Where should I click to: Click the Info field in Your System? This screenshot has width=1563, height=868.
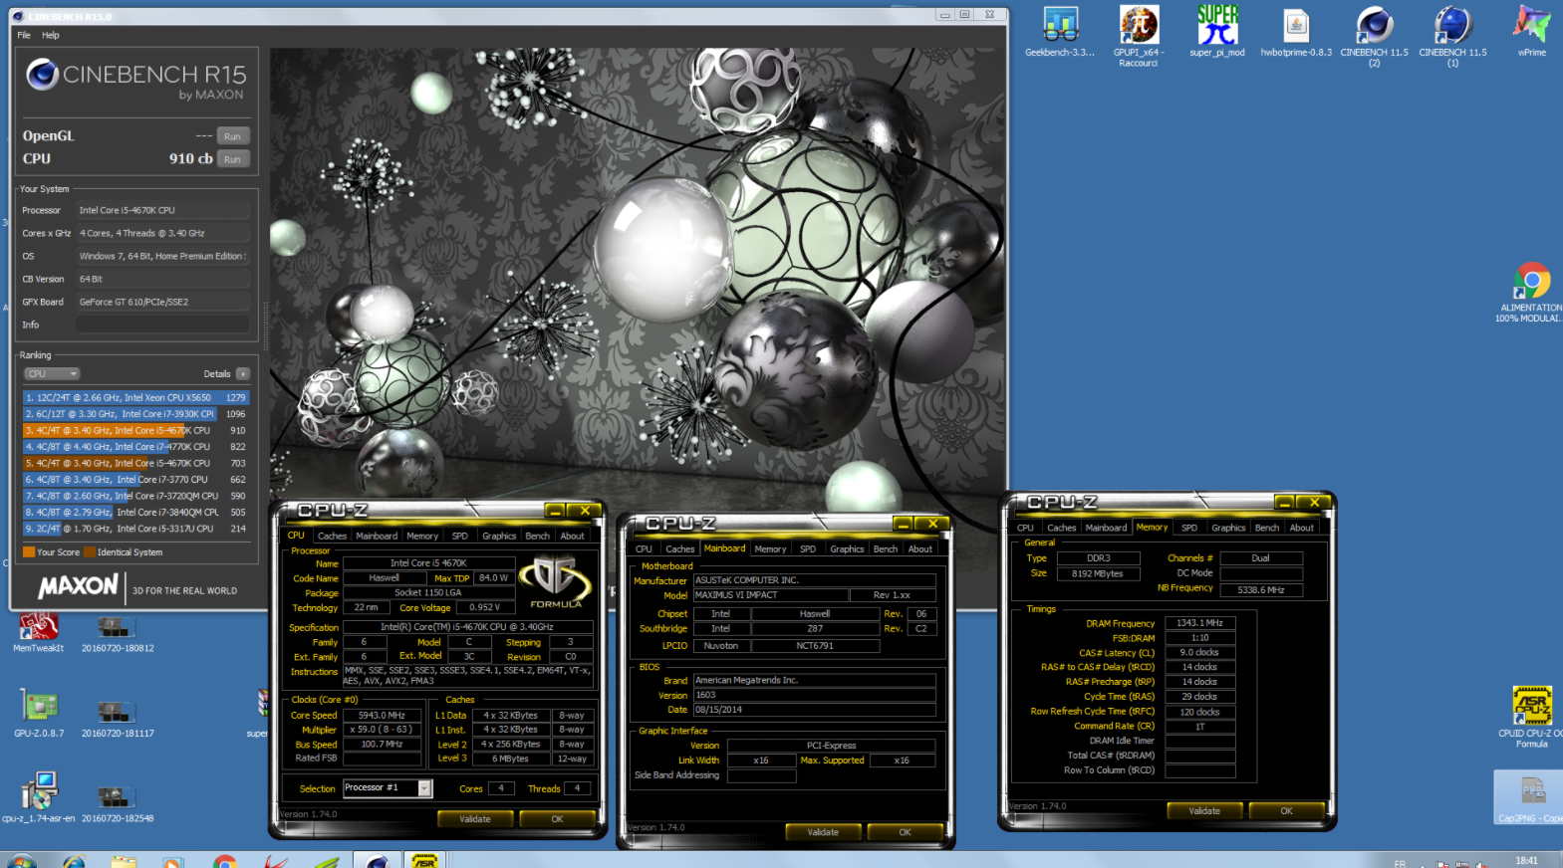tap(162, 325)
